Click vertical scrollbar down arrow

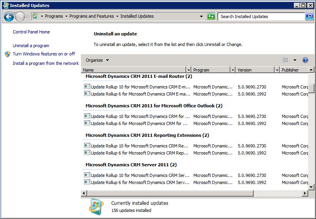click(311, 187)
